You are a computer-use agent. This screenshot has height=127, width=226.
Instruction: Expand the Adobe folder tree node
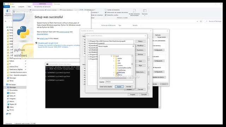[x=114, y=59]
